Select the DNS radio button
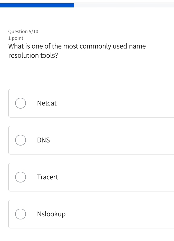Screen dimensions: 174x241 20,140
